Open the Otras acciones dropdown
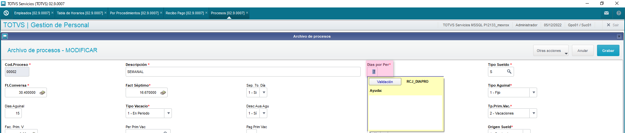 click(x=551, y=51)
